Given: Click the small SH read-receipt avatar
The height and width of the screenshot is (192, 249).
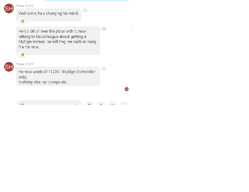Looking at the screenshot, I should [127, 89].
